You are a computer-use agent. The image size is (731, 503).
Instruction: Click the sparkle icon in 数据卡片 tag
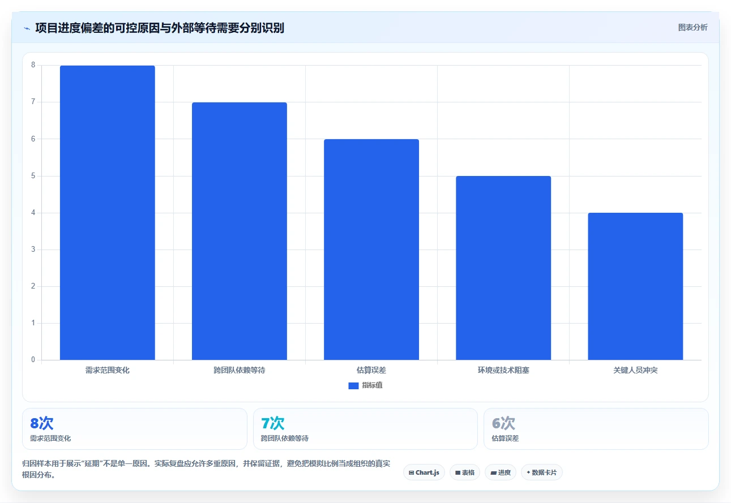click(528, 472)
